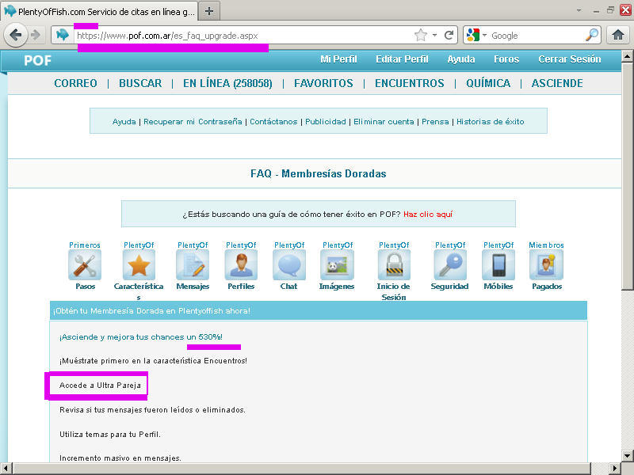Click the URL address field
This screenshot has width=634, height=475.
(243, 36)
